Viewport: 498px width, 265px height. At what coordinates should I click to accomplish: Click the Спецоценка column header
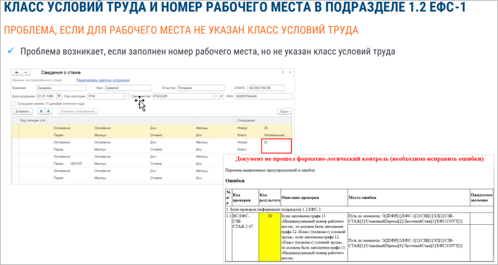(x=264, y=121)
